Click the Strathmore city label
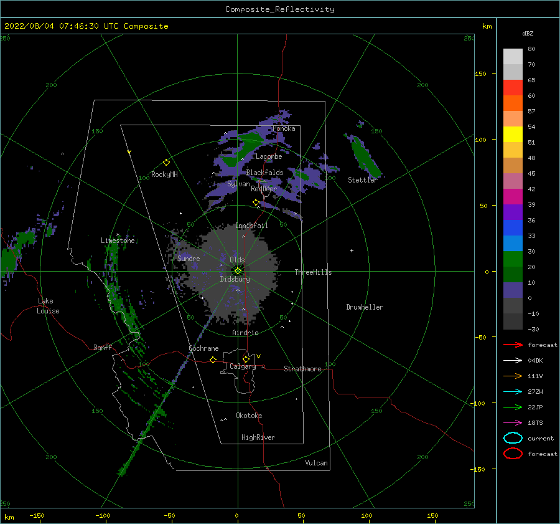Image resolution: width=560 pixels, height=524 pixels. click(x=302, y=369)
